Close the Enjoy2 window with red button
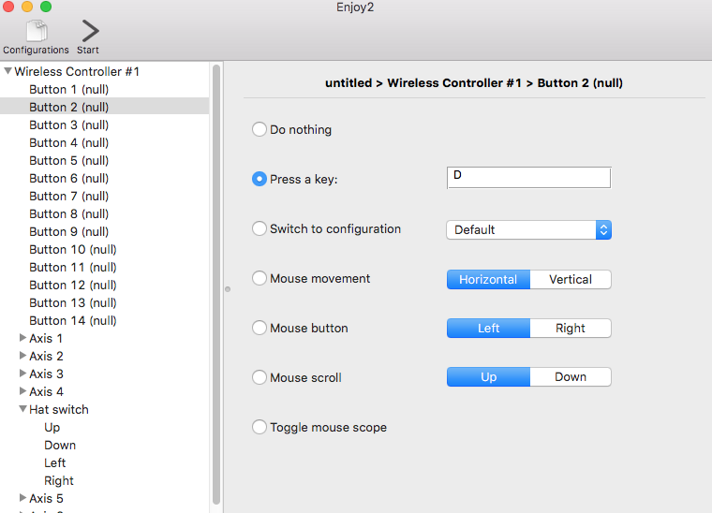The image size is (712, 513). 8,7
